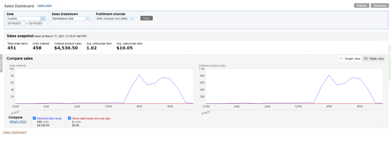Expand the Fulfillment channel dropdown
Image resolution: width=391 pixels, height=141 pixels.
[x=115, y=18]
